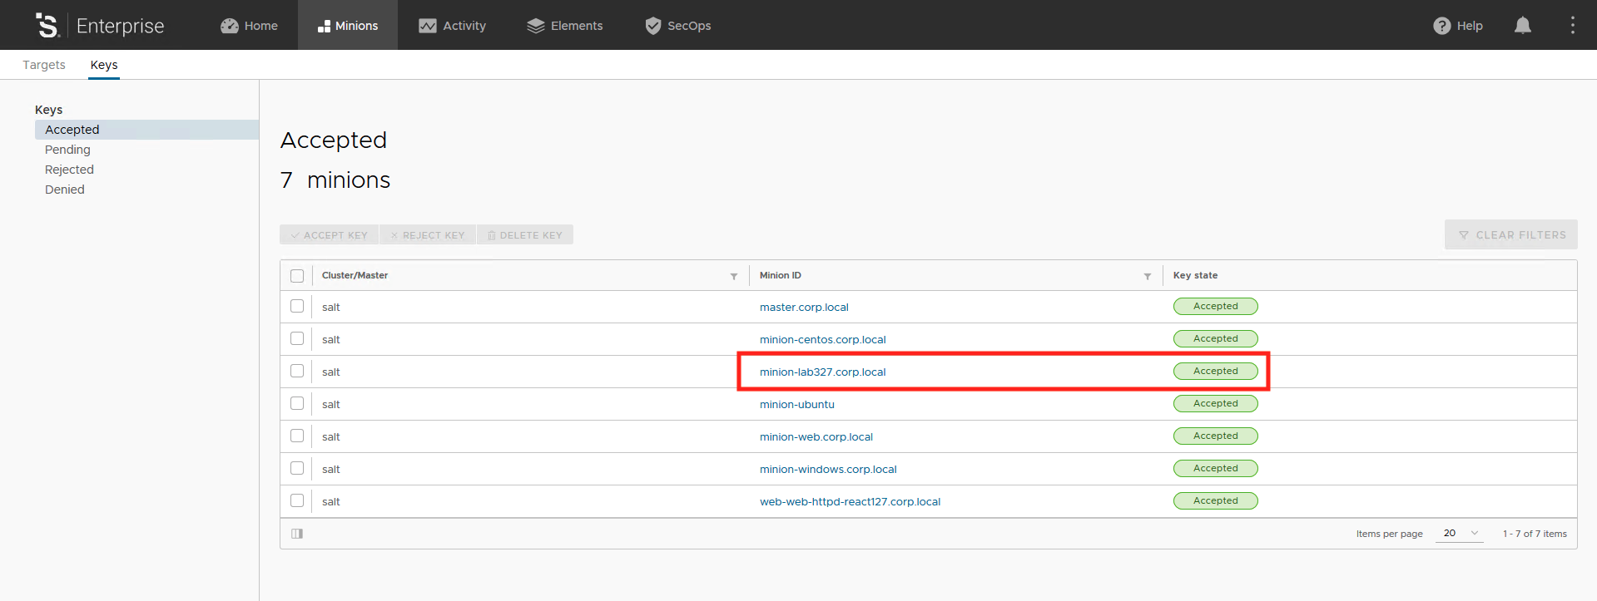
Task: Select the minion-ubuntu row checkbox
Action: 297,403
